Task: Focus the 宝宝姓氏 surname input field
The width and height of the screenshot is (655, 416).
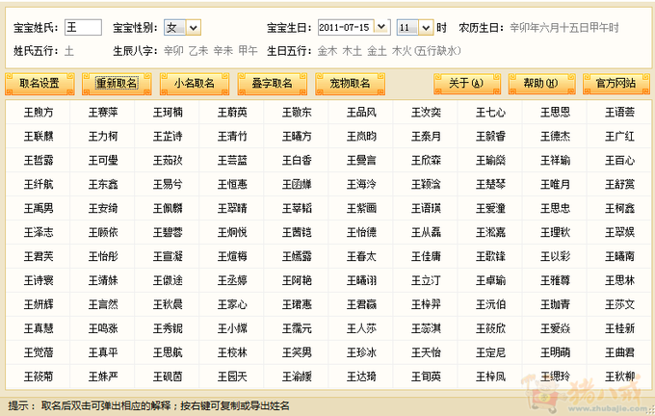Action: [x=83, y=28]
